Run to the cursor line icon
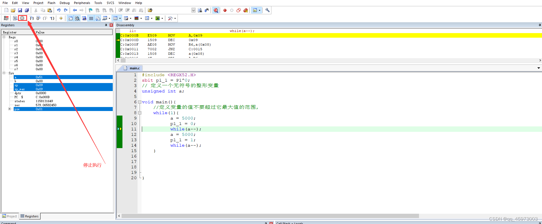This screenshot has height=224, width=542. (x=52, y=18)
